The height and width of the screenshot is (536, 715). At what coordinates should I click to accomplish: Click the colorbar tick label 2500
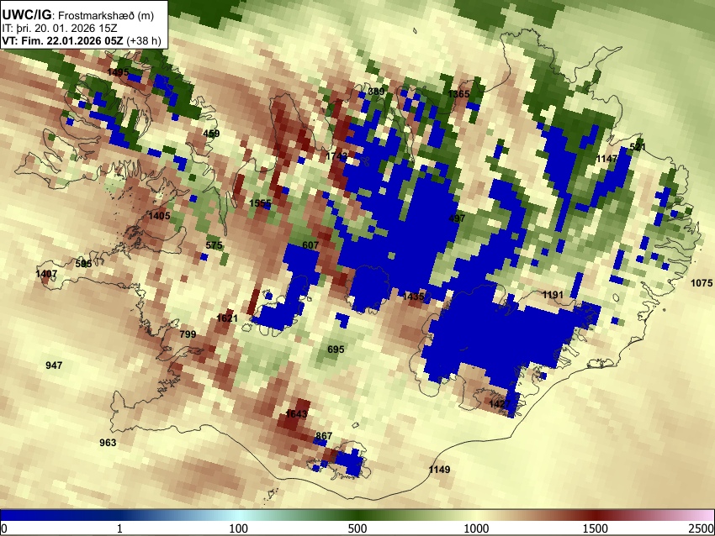pos(702,528)
